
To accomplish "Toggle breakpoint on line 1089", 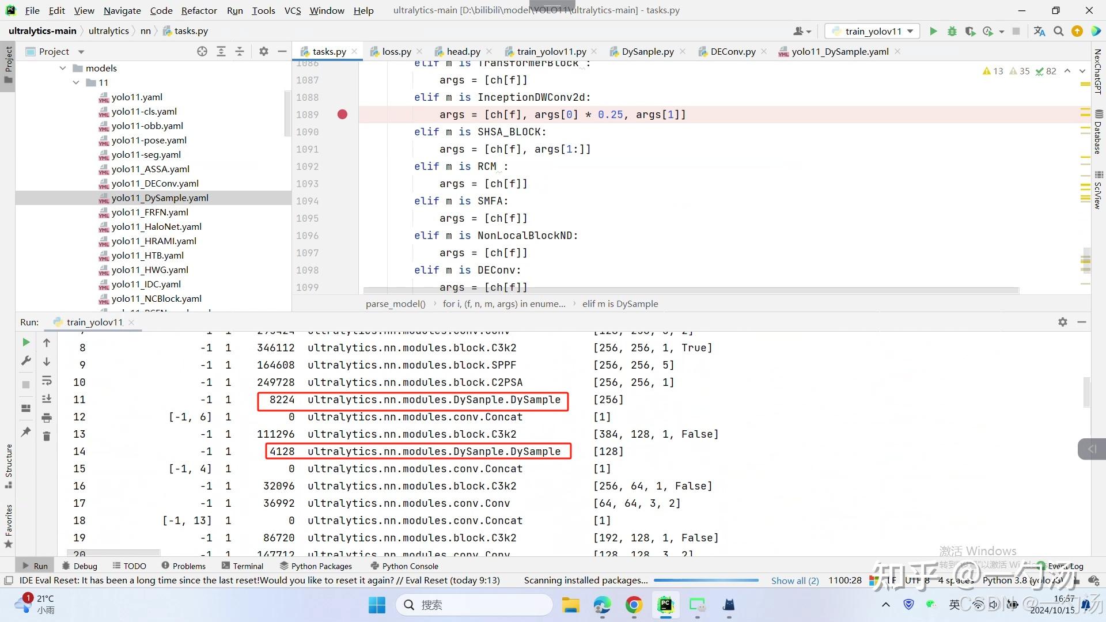I will coord(342,115).
